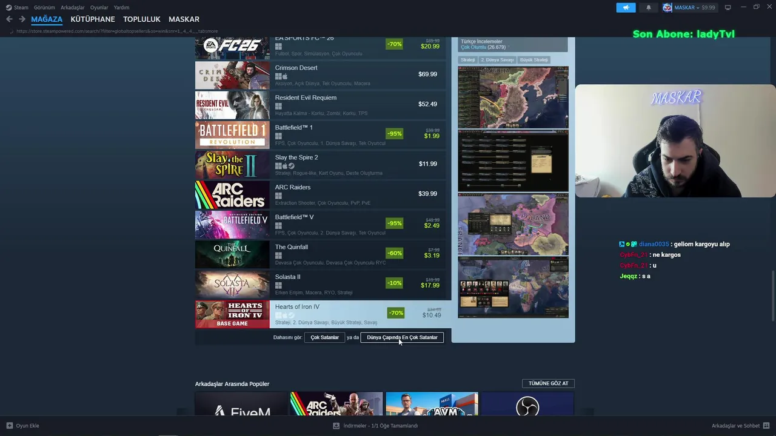Click the -95% discount on Battlefield 1

(x=395, y=134)
